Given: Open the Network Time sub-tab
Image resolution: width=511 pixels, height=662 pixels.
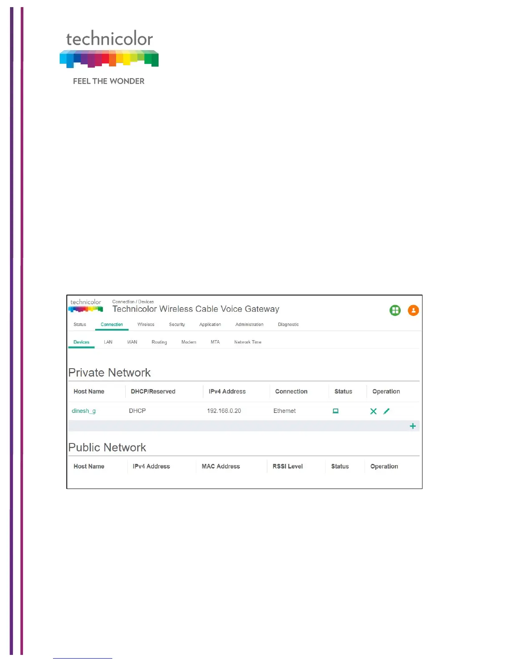Looking at the screenshot, I should click(248, 342).
